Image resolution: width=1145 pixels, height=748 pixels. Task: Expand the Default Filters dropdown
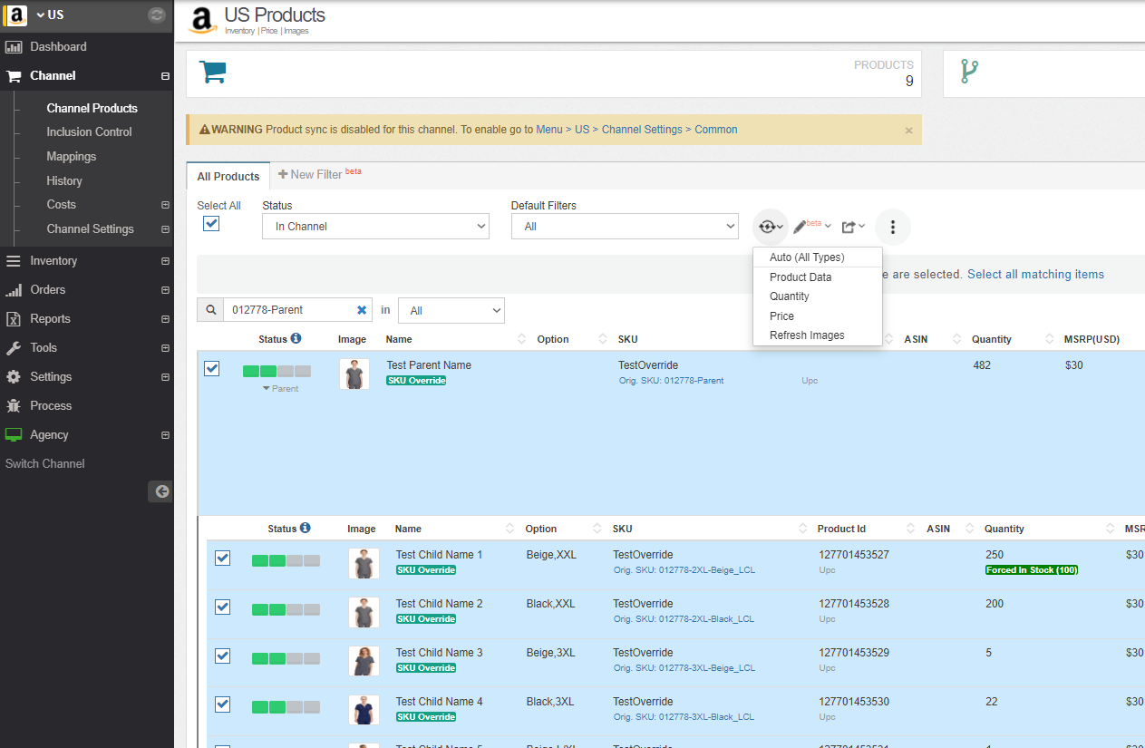625,227
